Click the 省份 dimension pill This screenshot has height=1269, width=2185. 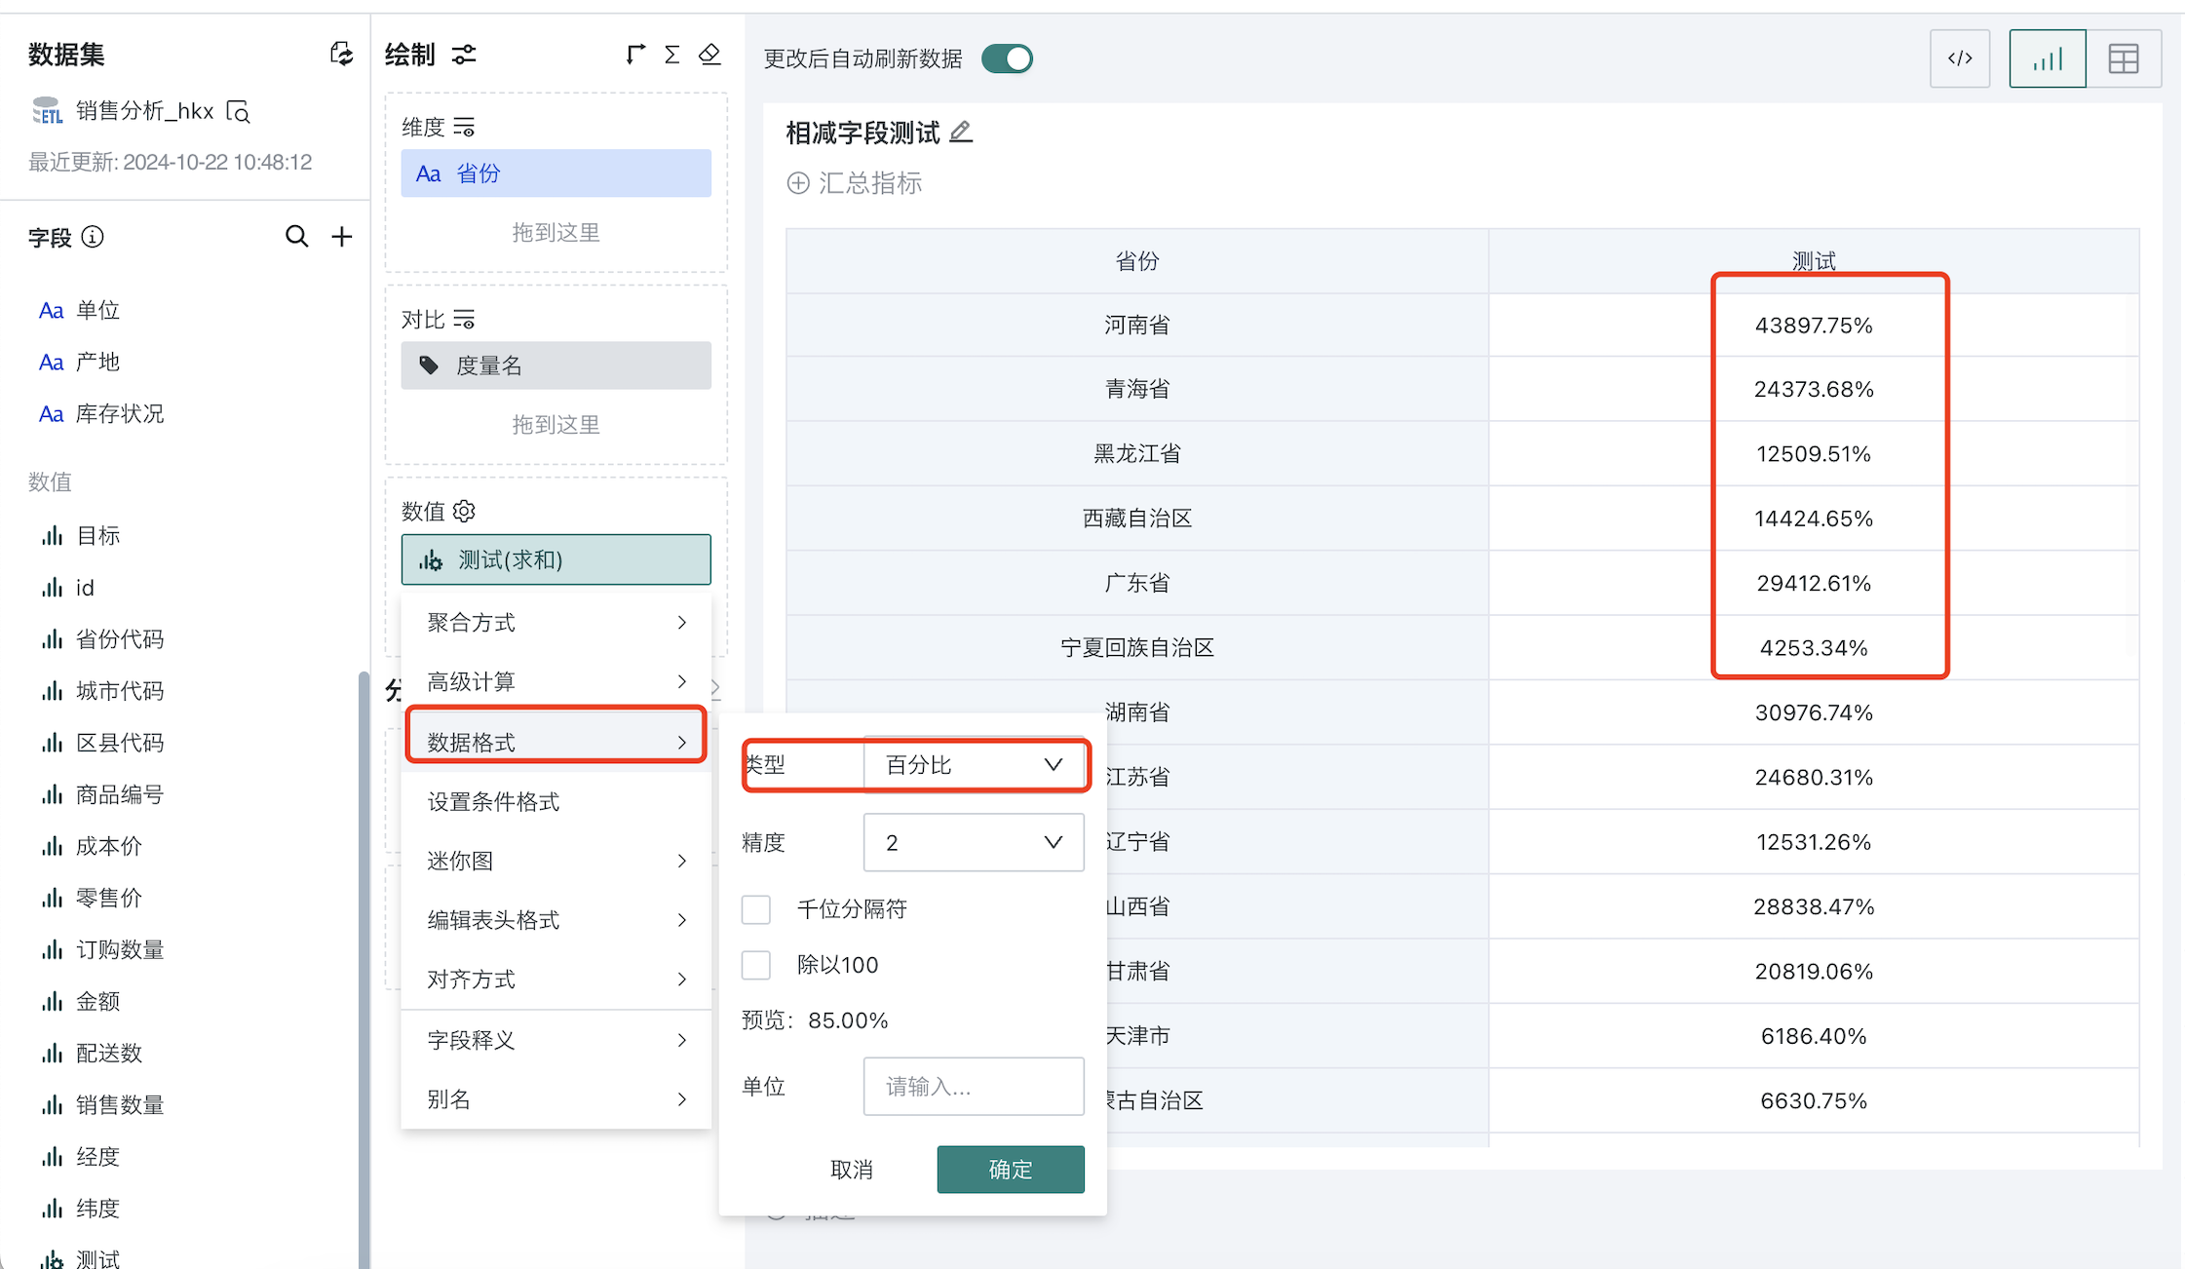[556, 173]
